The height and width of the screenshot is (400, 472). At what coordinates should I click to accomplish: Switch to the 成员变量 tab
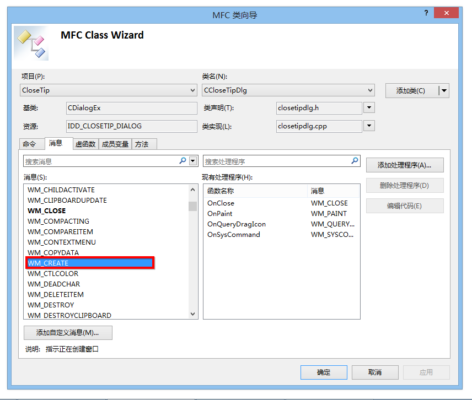click(115, 144)
